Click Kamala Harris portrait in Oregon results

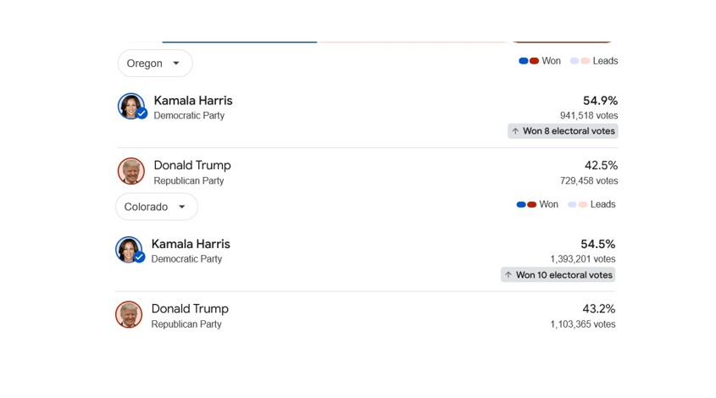[x=131, y=106]
